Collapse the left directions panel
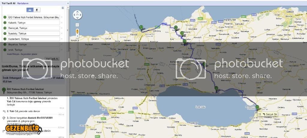This screenshot has height=138, width=307. click(68, 3)
